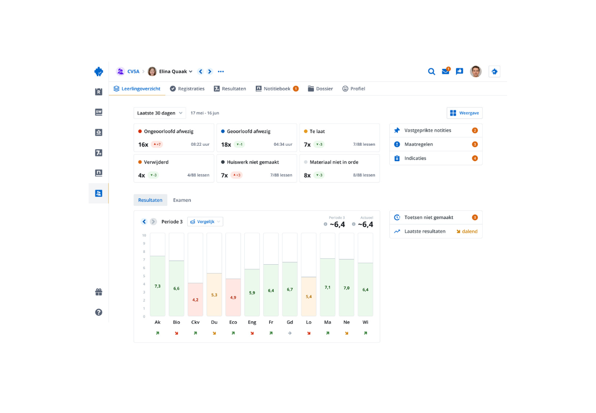Open the 7+ grades sidebar icon

pyautogui.click(x=98, y=153)
